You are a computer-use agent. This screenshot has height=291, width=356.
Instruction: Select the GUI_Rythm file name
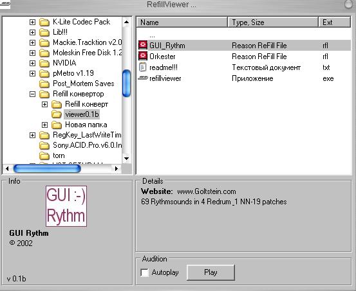tap(167, 46)
